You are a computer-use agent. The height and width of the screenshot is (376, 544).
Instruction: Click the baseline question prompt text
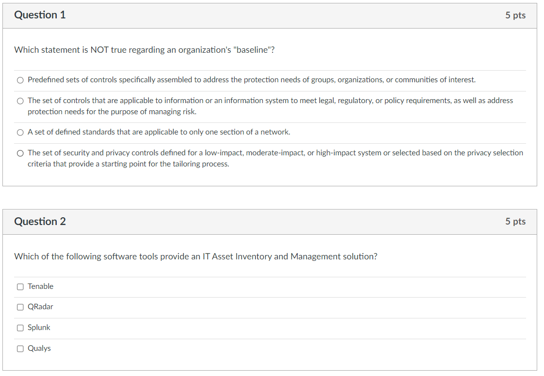[144, 50]
